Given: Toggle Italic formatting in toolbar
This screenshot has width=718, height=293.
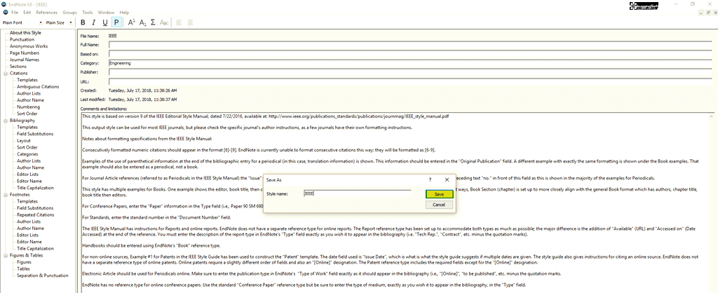Looking at the screenshot, I should coord(93,22).
